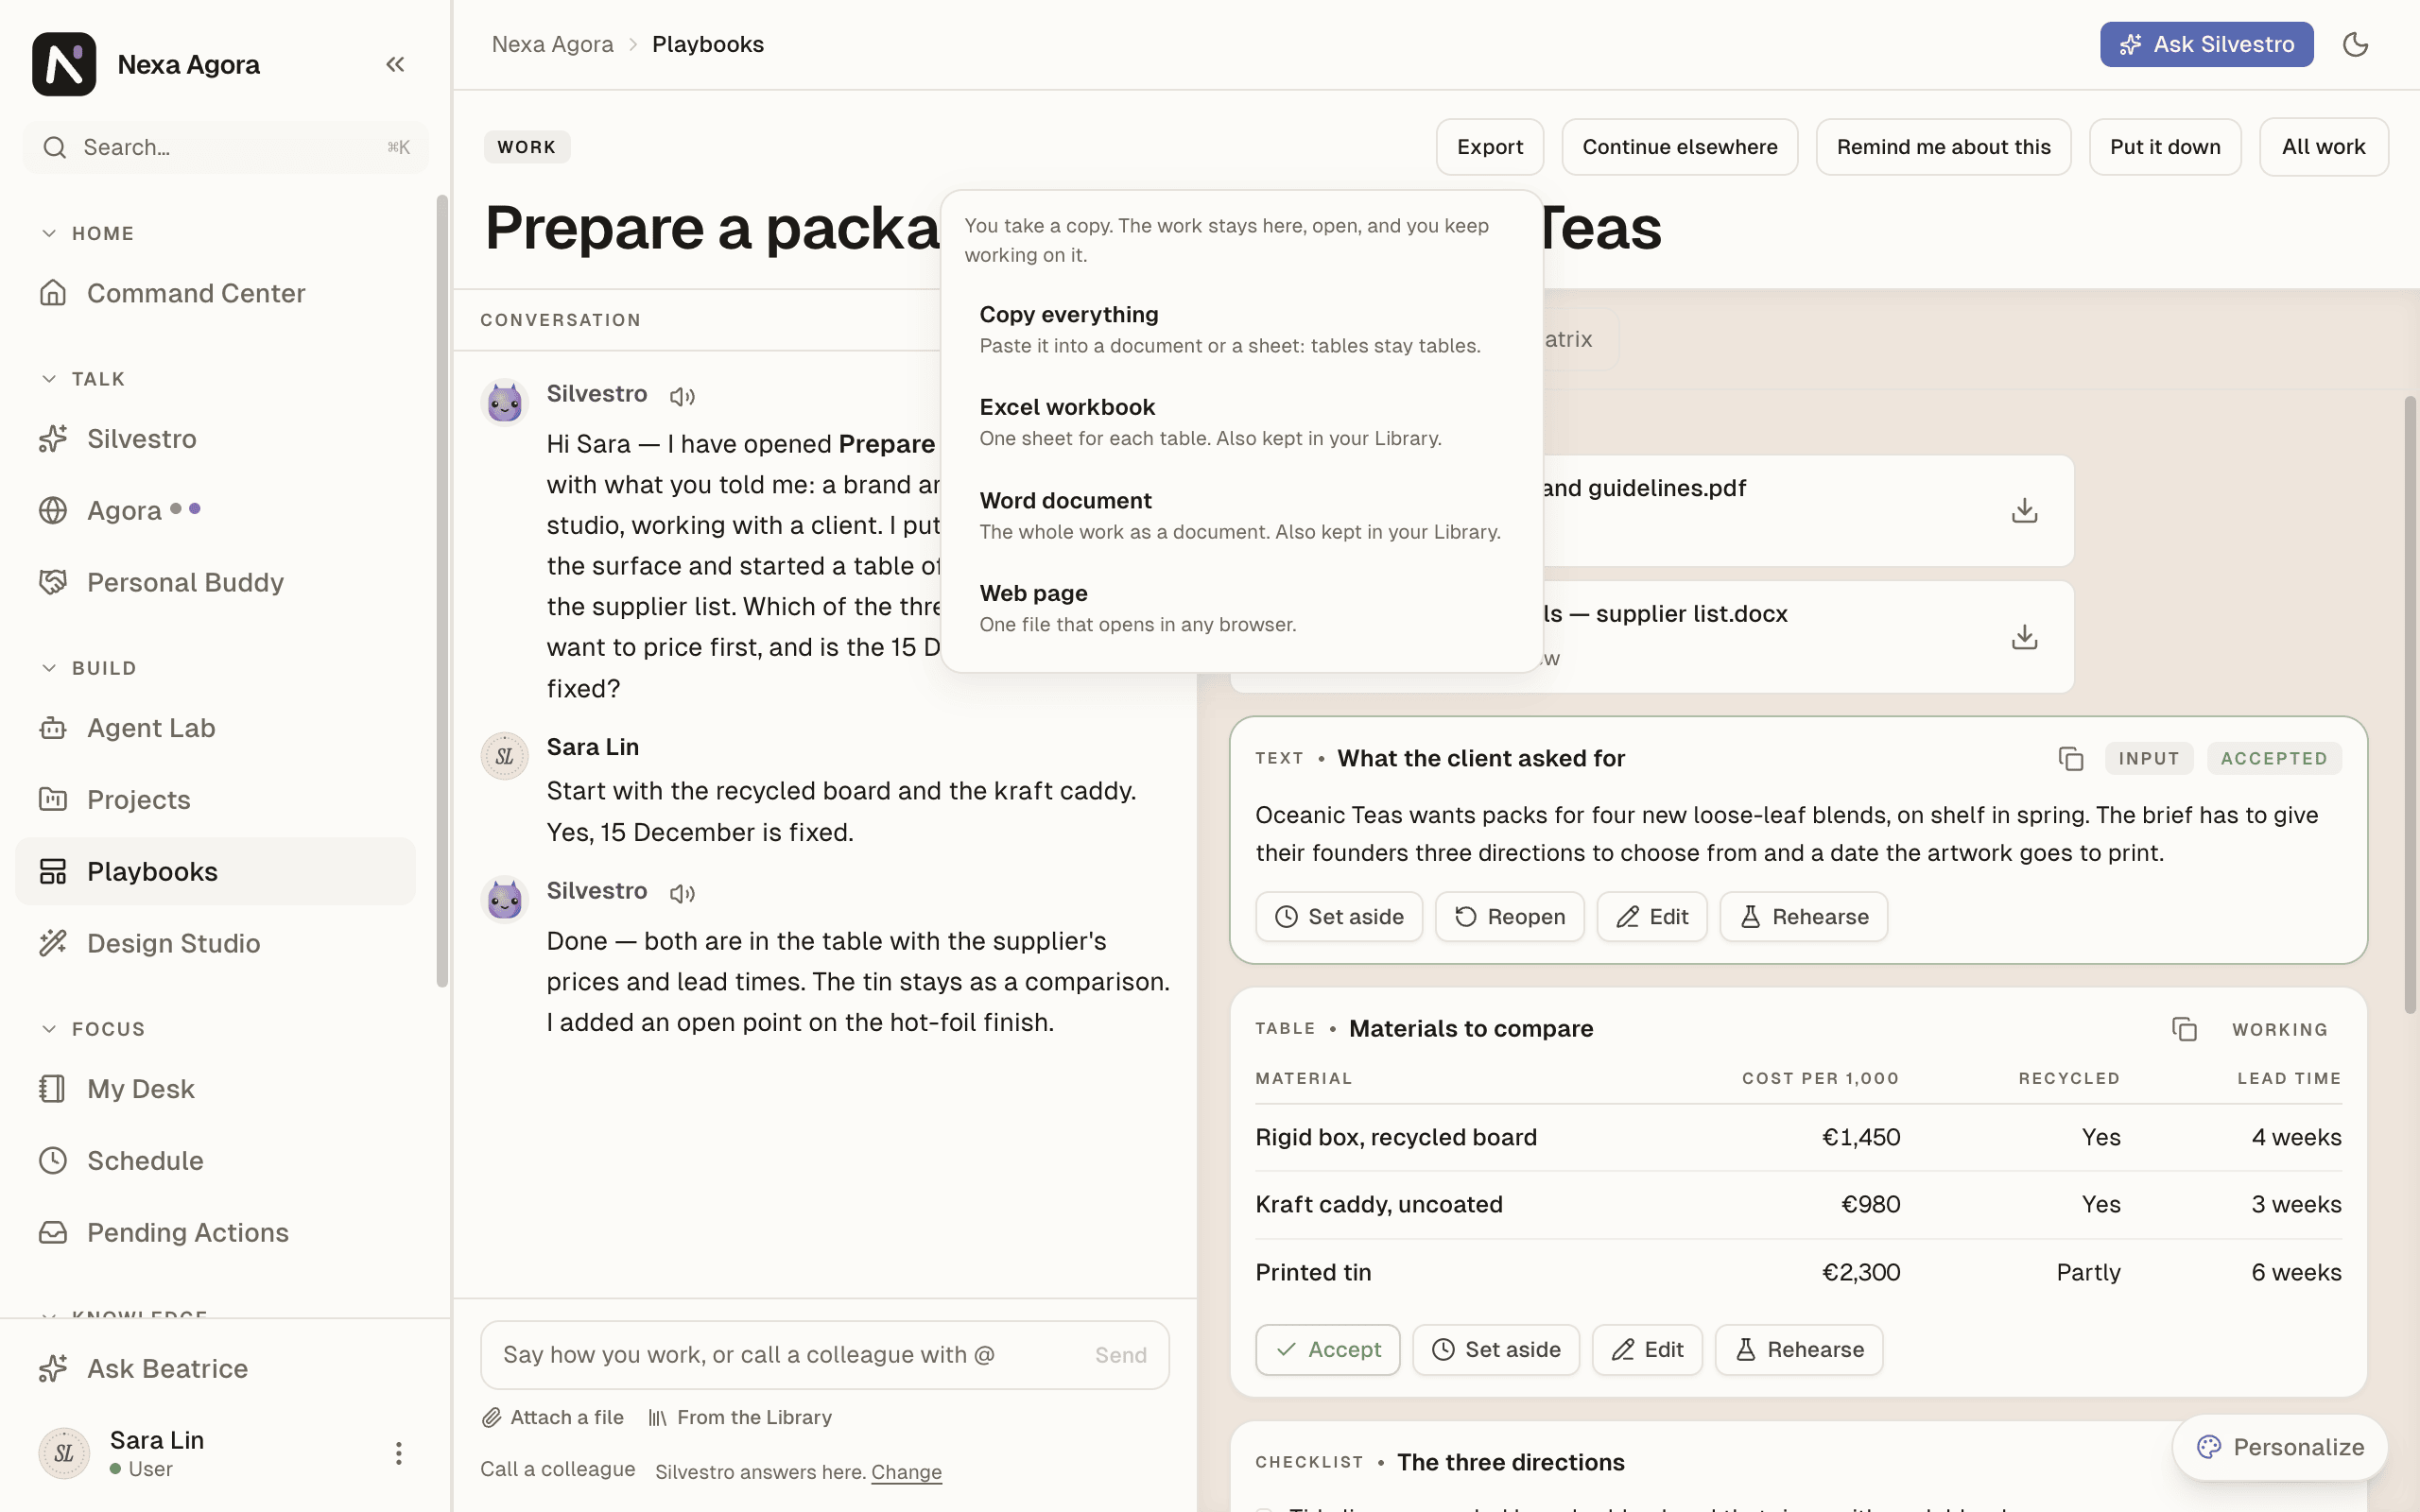Click Remind me about this
Image resolution: width=2420 pixels, height=1512 pixels.
pyautogui.click(x=1943, y=147)
